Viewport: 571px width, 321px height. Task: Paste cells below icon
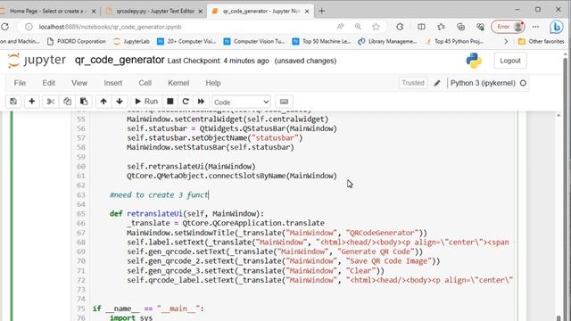(x=84, y=102)
